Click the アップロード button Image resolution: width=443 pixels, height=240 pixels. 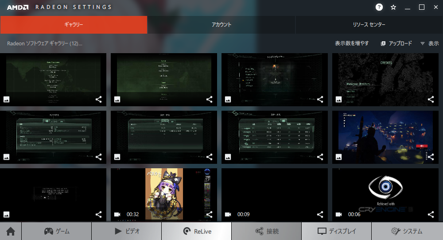[x=396, y=43]
